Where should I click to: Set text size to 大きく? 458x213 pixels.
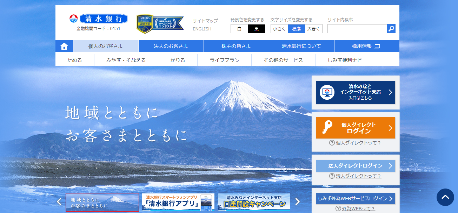pos(314,29)
